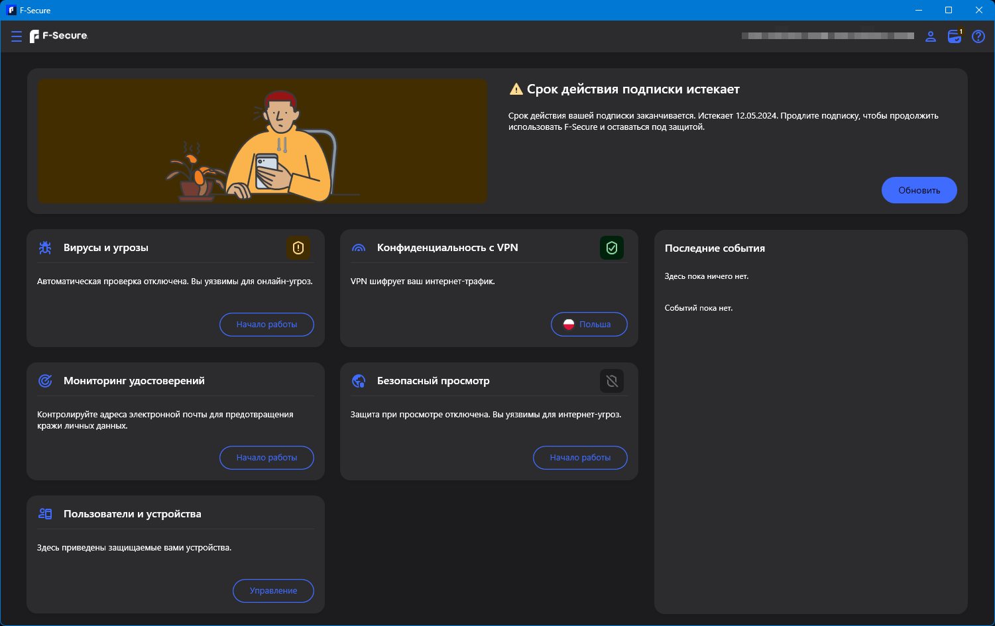Click the Безопасный просмотр globe icon

click(359, 381)
